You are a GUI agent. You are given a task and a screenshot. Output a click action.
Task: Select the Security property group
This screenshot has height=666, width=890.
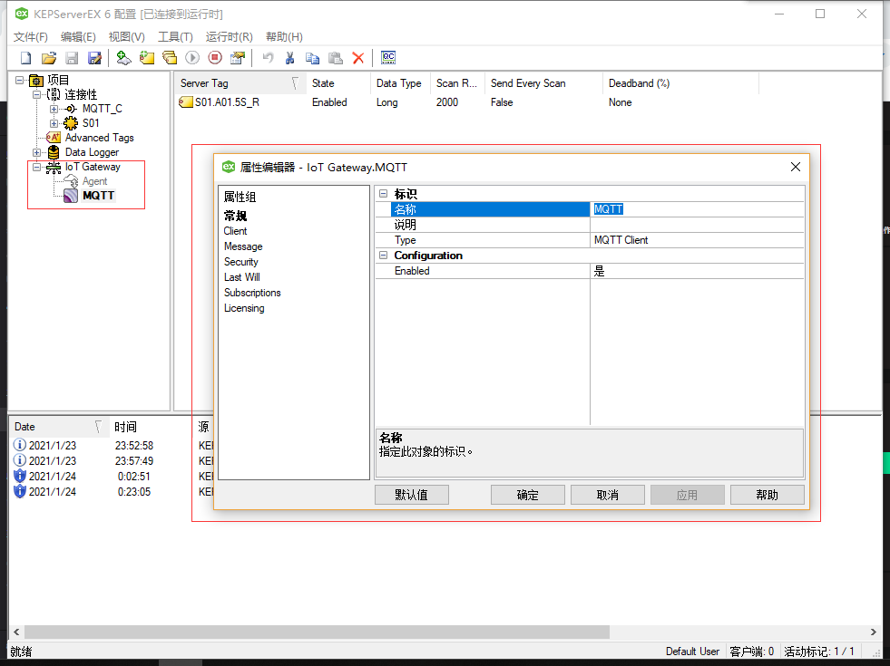[x=240, y=262]
